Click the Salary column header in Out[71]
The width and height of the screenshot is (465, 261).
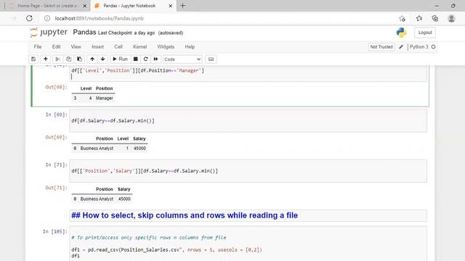[124, 189]
